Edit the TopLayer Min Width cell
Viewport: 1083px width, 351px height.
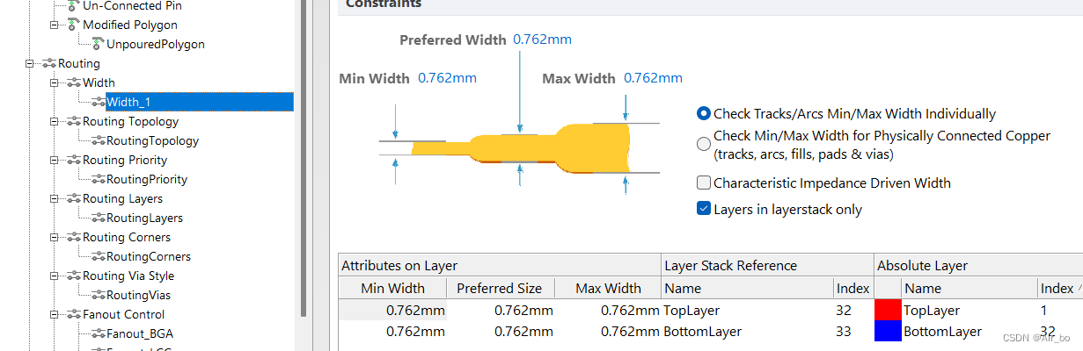point(393,310)
